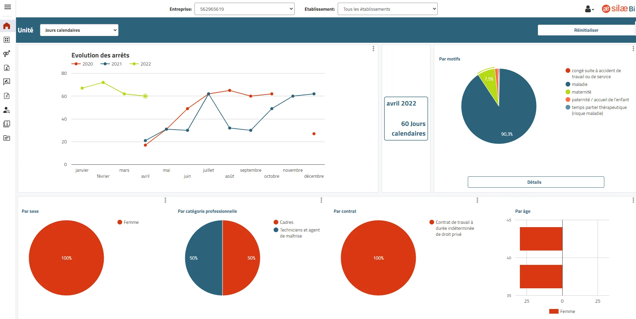Select the 2021 juillet data point

[x=209, y=94]
